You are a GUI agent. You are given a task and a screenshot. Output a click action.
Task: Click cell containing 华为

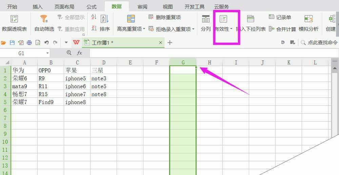pos(24,70)
